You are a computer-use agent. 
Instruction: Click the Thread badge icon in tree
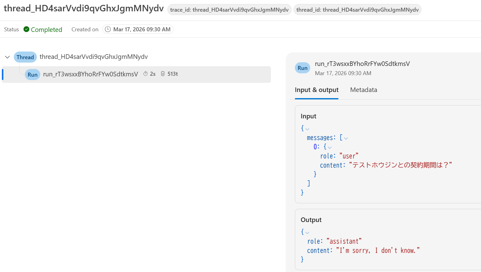point(25,57)
